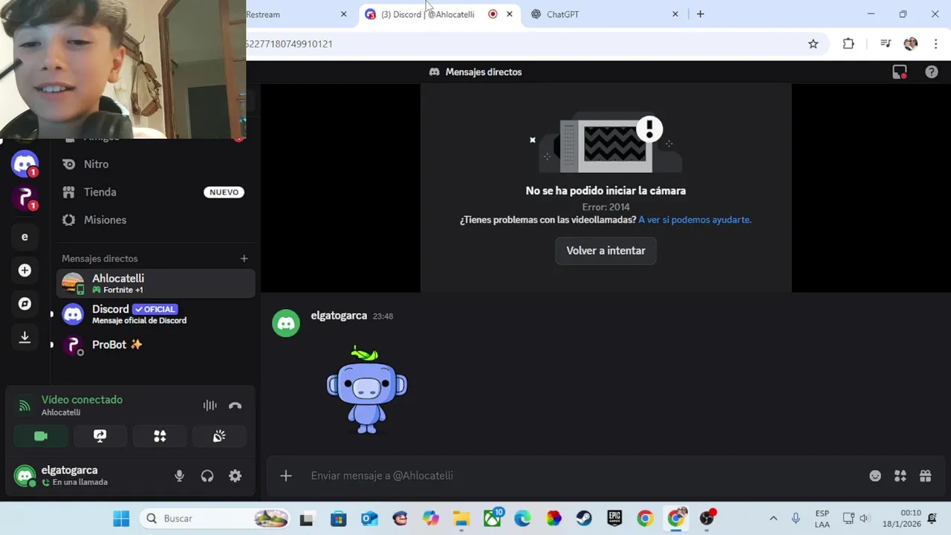Select the Discord @Ahlocatelli tab

coord(438,14)
